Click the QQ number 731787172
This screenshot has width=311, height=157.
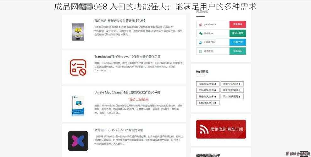click(x=210, y=42)
